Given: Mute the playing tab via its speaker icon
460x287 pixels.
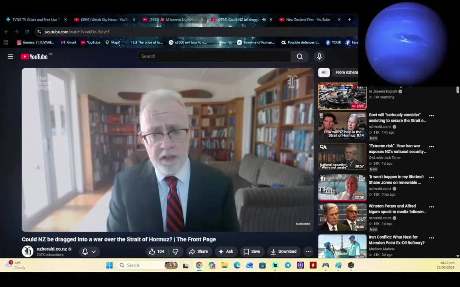Looking at the screenshot, I should pos(264,20).
